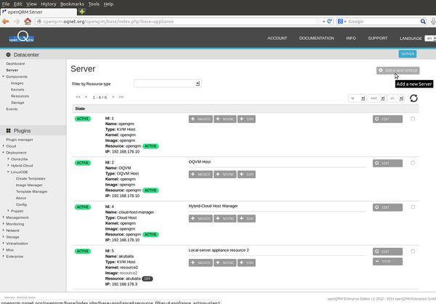Open the sort field Id dropdown

click(x=358, y=98)
